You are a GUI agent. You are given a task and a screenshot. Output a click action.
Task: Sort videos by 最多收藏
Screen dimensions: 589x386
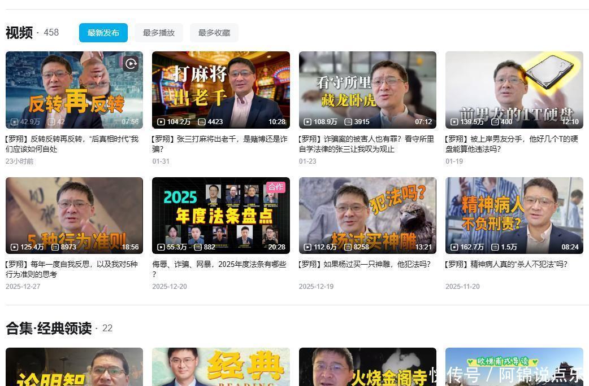tap(214, 33)
